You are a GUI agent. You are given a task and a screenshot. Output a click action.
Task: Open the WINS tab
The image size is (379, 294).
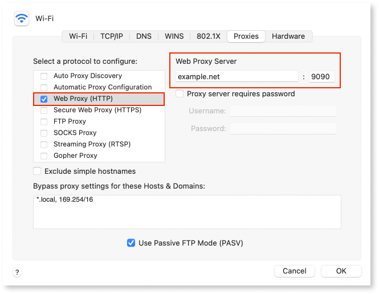[174, 36]
